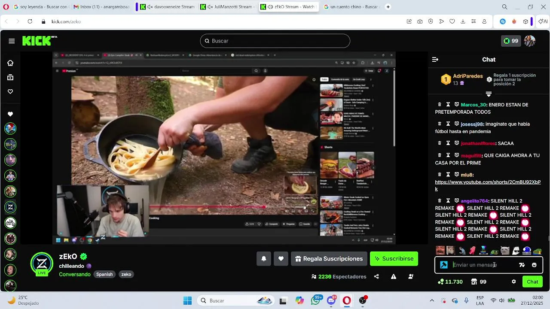
Task: Share the stream via the share icon
Action: [x=376, y=277]
